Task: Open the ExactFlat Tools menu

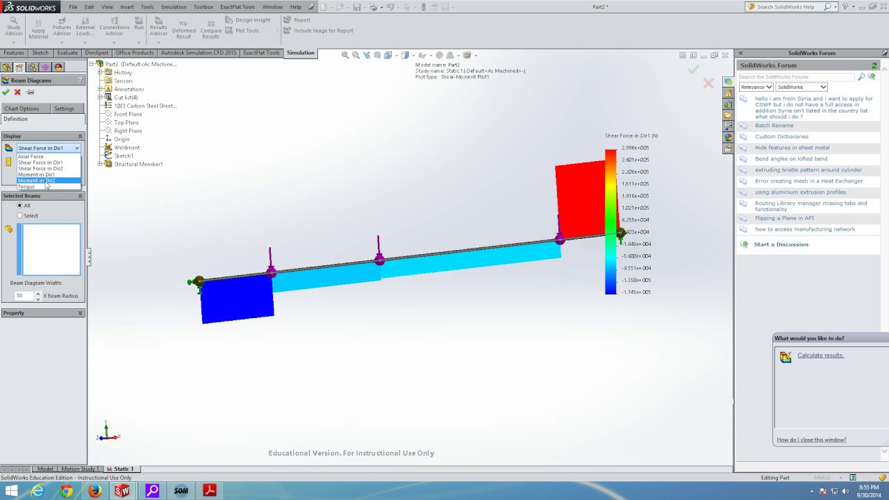Action: (x=238, y=7)
